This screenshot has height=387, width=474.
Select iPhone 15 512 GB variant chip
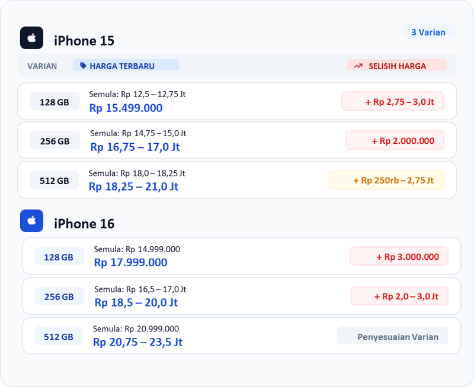(55, 180)
